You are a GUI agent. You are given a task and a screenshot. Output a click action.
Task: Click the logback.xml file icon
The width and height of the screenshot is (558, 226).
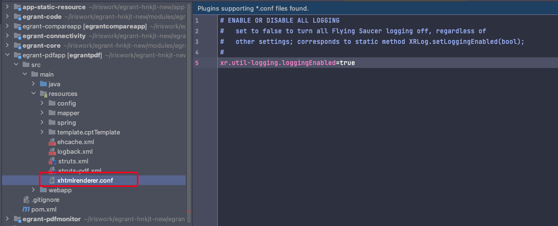53,151
